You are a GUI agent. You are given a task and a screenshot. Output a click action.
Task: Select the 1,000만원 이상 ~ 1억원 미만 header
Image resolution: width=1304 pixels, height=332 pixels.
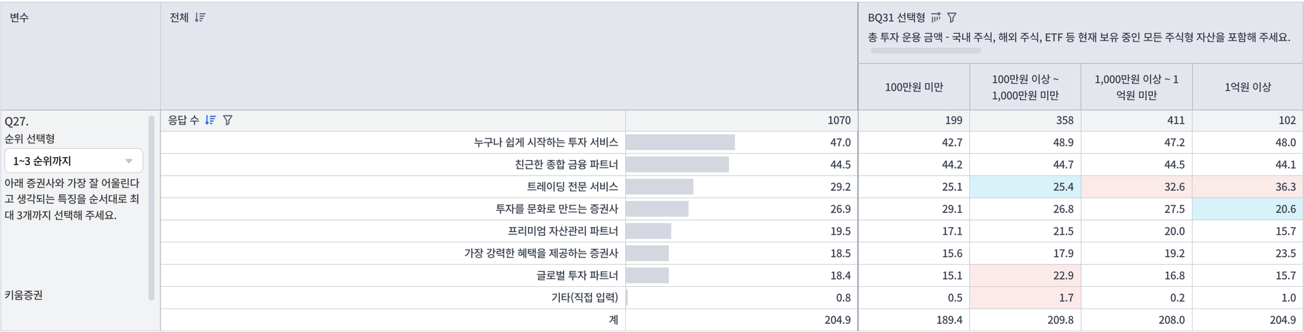[1137, 87]
